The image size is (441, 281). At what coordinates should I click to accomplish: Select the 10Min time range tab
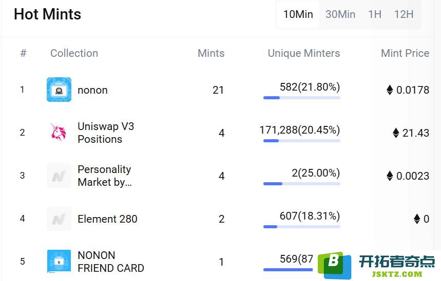(x=298, y=14)
